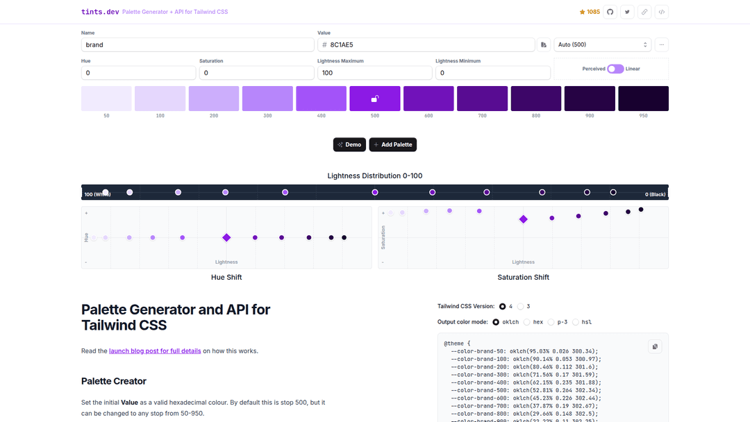The height and width of the screenshot is (422, 750).
Task: Click the copy link chain icon
Action: coord(644,12)
